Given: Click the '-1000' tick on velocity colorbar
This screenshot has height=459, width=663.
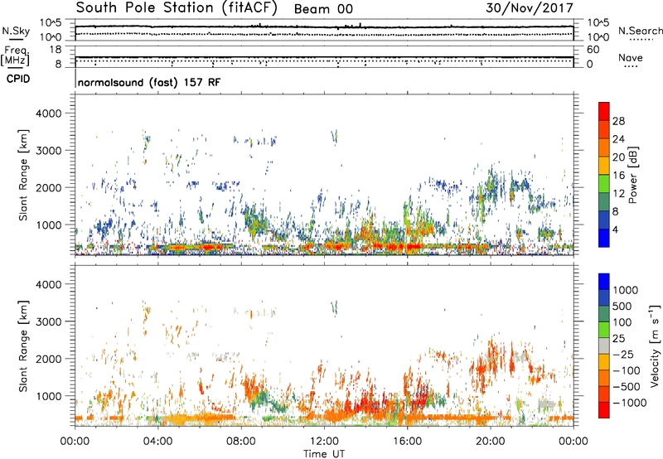Looking at the screenshot, I should 629,403.
